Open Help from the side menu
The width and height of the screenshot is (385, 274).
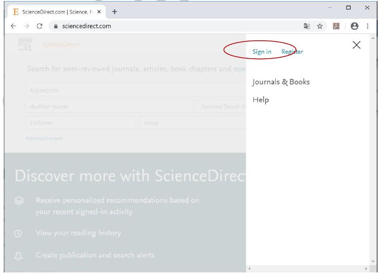click(x=261, y=100)
